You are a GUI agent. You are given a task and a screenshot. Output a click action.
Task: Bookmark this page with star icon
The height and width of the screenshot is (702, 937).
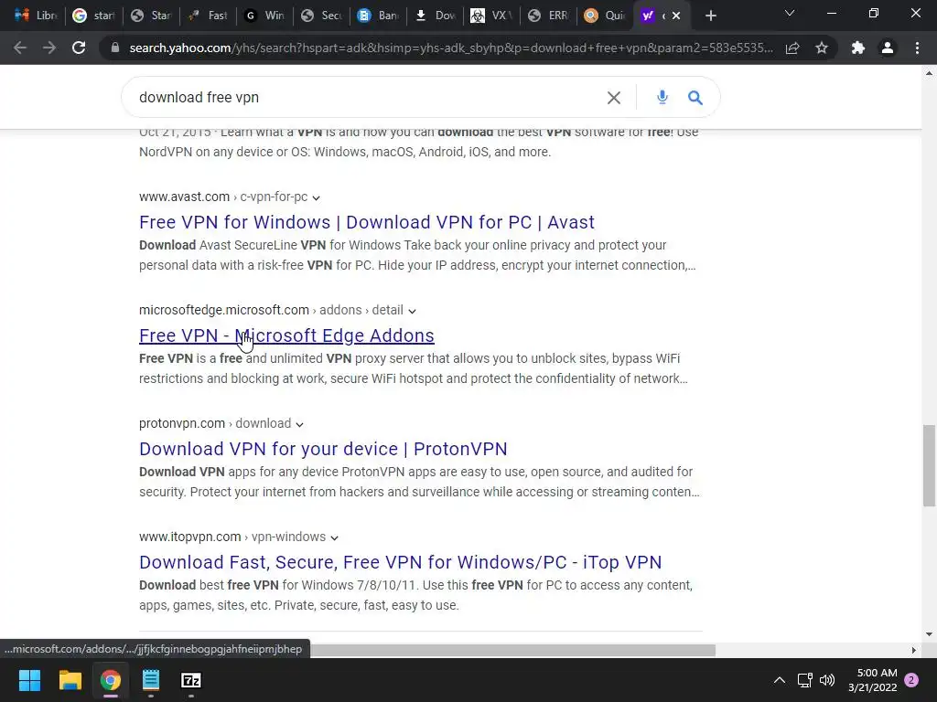point(822,48)
